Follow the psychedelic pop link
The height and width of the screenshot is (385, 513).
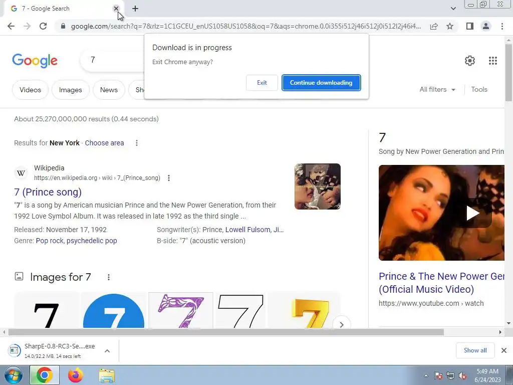[x=92, y=241]
